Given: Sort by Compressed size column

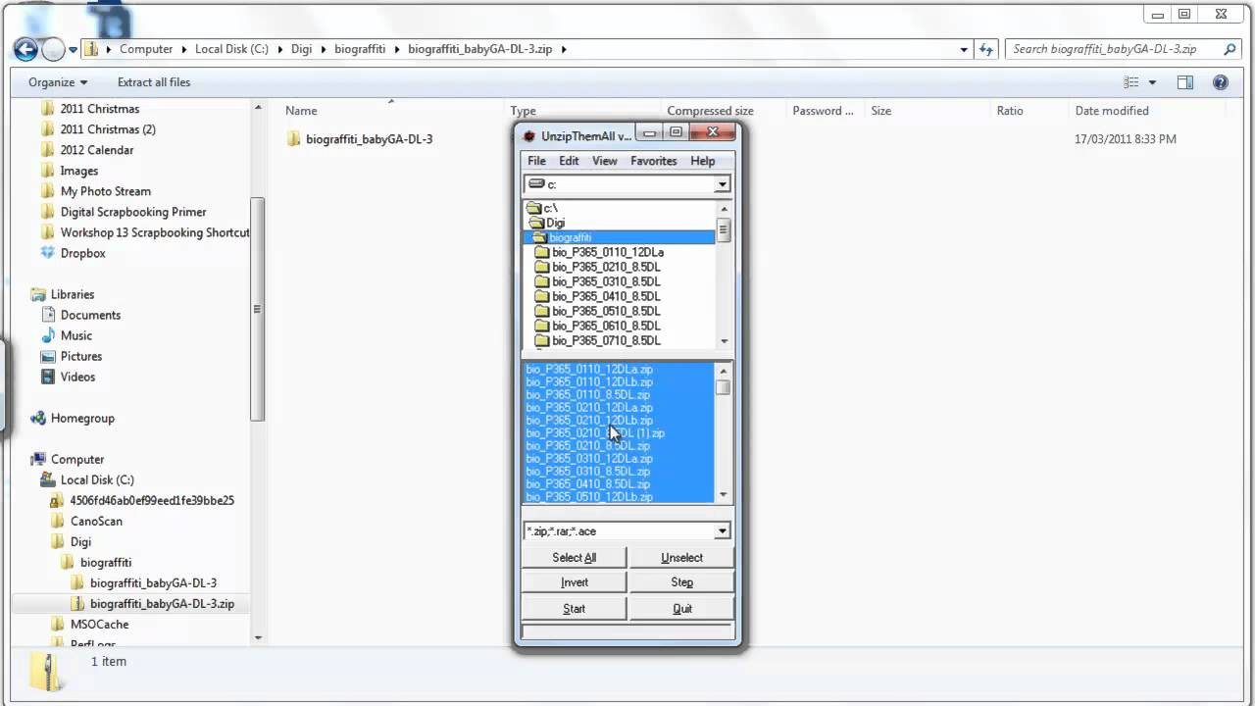Looking at the screenshot, I should (710, 111).
